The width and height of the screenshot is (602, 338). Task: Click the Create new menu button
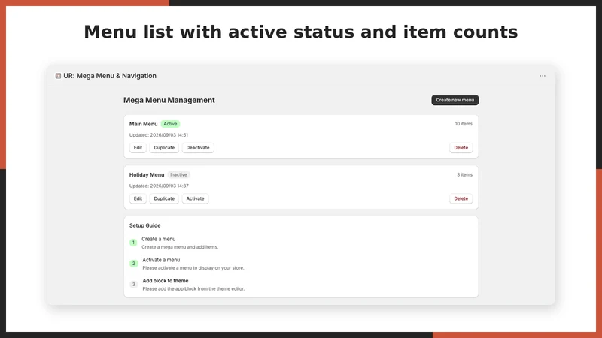coord(455,100)
